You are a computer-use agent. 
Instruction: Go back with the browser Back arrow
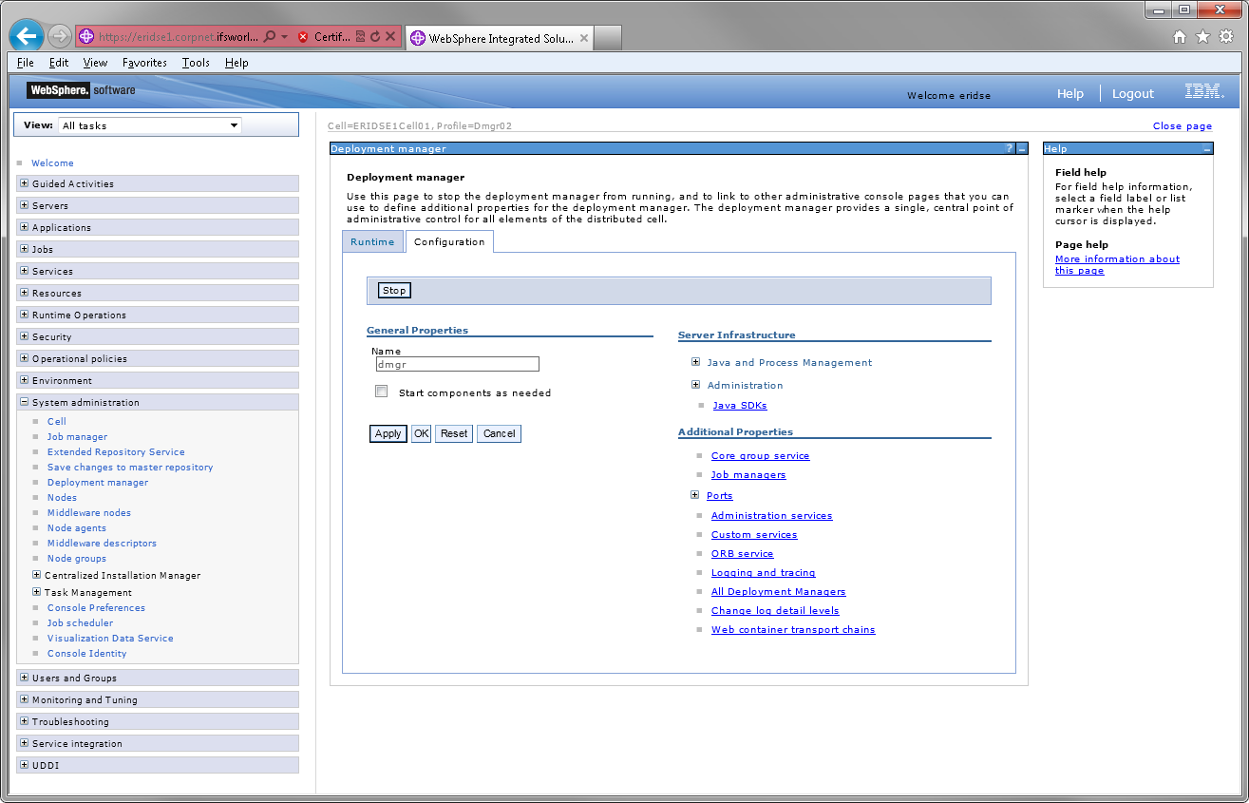[x=26, y=36]
